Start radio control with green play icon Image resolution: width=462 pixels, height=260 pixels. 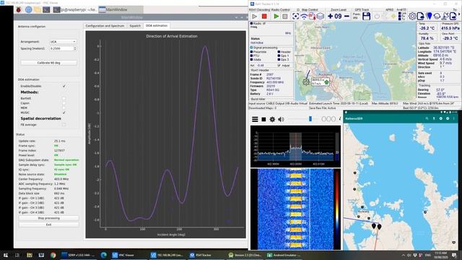[276, 17]
